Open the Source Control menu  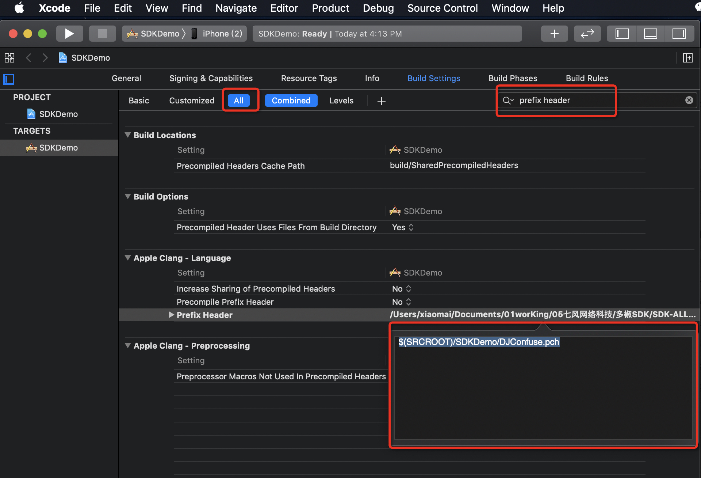coord(443,8)
